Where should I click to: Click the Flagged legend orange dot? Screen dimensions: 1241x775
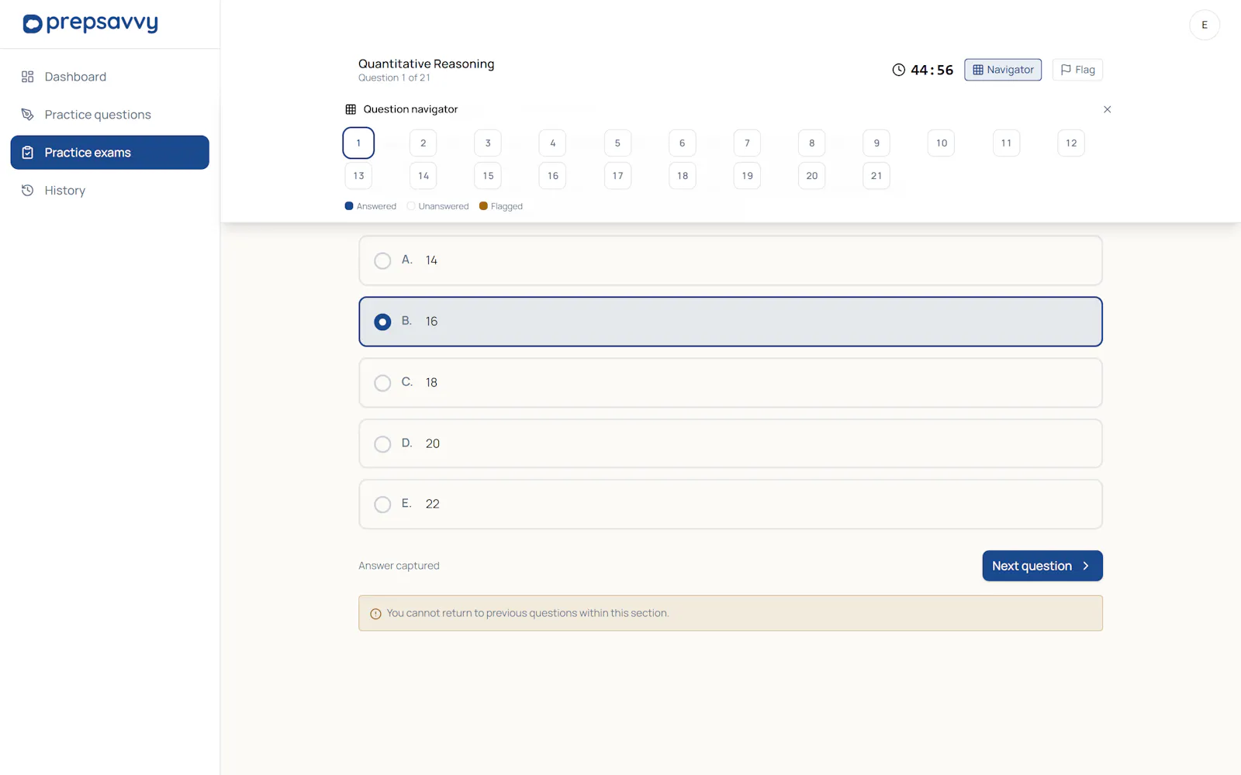tap(483, 206)
